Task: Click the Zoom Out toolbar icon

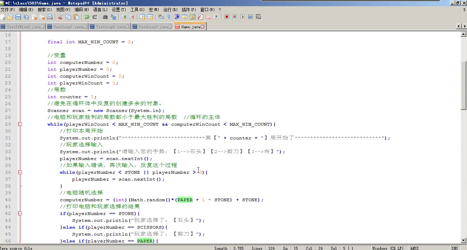Action: tap(132, 17)
